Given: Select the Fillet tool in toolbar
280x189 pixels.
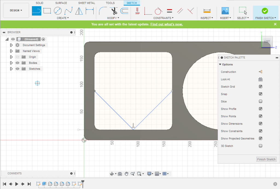Looking at the screenshot, I should click(103, 11).
